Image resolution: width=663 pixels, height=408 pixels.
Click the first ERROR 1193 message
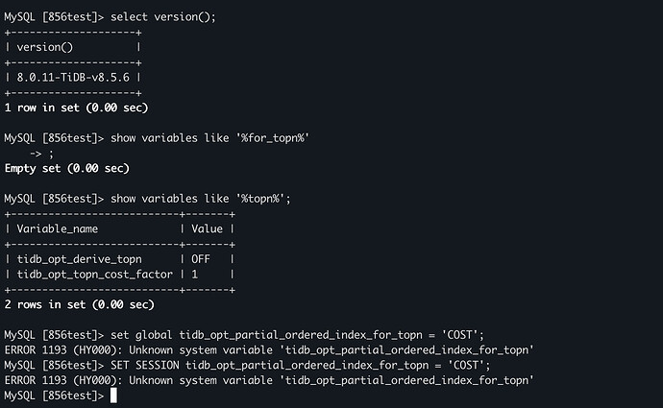click(x=269, y=350)
